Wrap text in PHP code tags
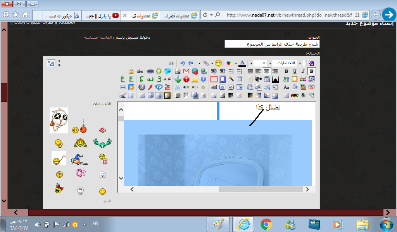 click(x=150, y=71)
